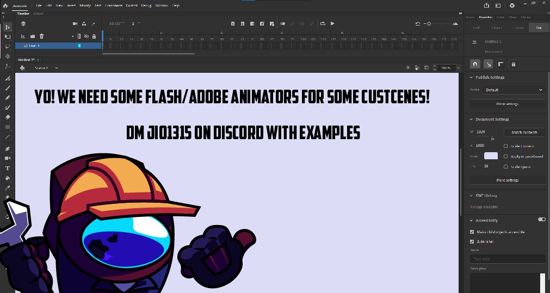
Task: Open the Commands menu
Action: coord(114,5)
